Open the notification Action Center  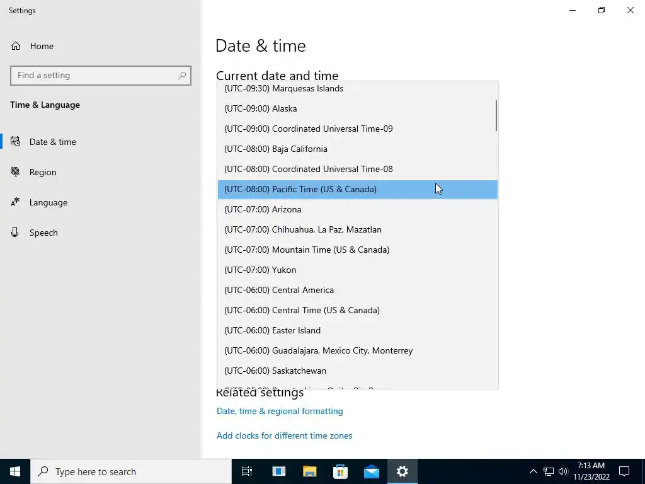click(624, 471)
